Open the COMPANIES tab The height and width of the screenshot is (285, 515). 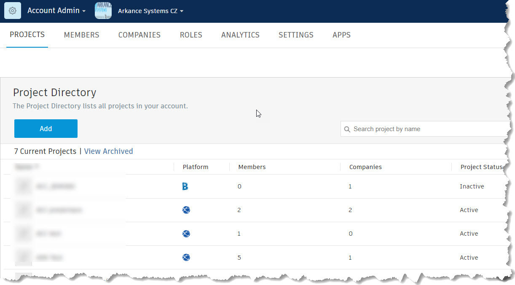pos(139,35)
